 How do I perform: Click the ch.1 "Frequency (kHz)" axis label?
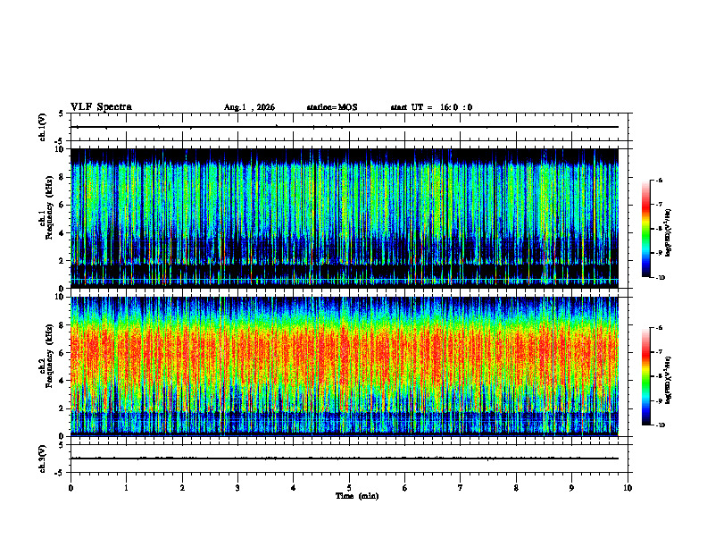pos(49,207)
